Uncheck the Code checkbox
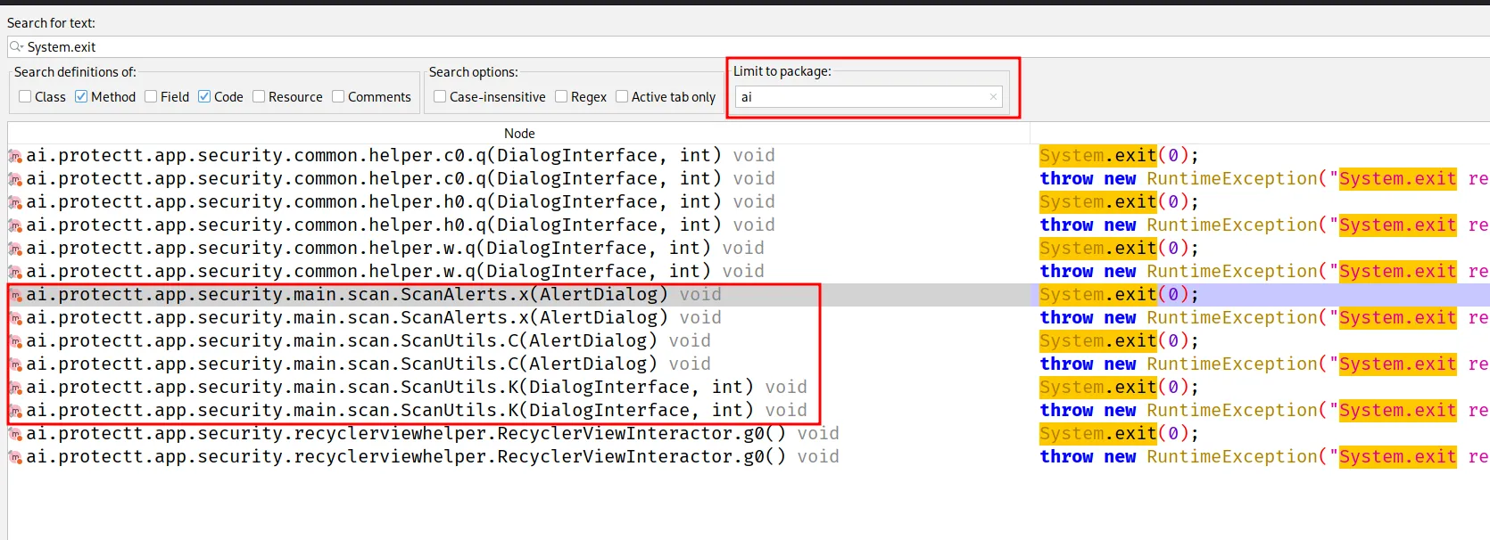The height and width of the screenshot is (540, 1490). pyautogui.click(x=204, y=96)
